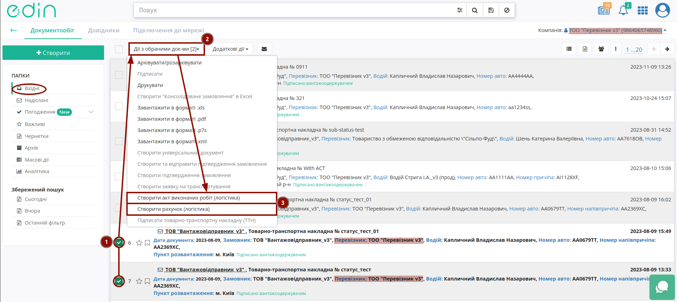Switch to the Довідники tab
This screenshot has height=302, width=677.
coord(104,30)
